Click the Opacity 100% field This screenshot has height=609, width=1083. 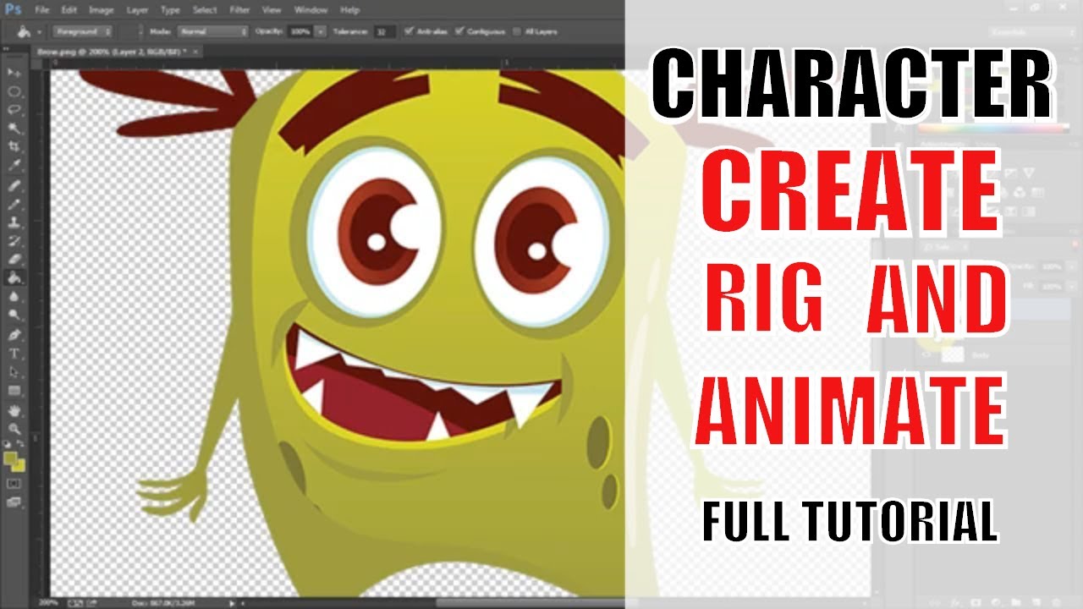(x=301, y=31)
